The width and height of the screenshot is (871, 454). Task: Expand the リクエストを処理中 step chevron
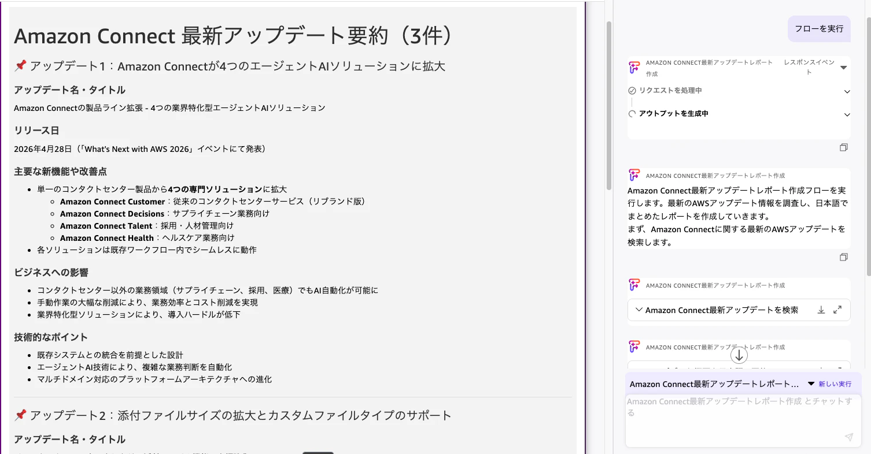point(847,91)
